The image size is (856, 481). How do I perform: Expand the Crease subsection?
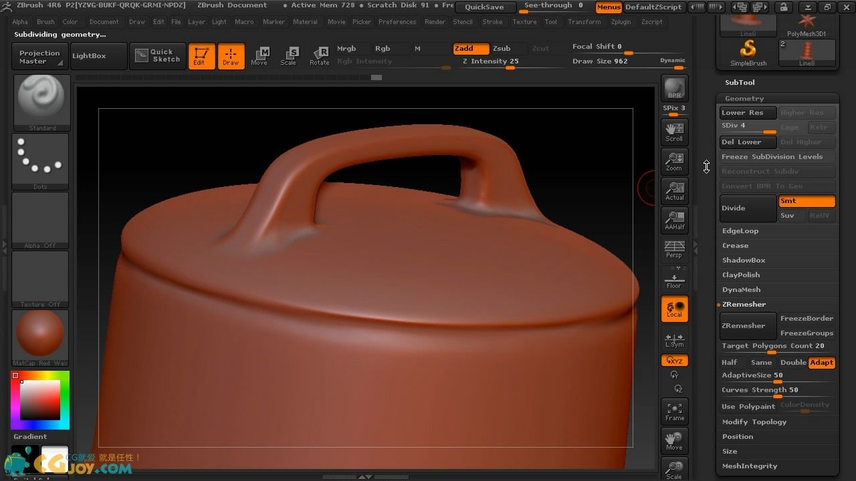(735, 246)
